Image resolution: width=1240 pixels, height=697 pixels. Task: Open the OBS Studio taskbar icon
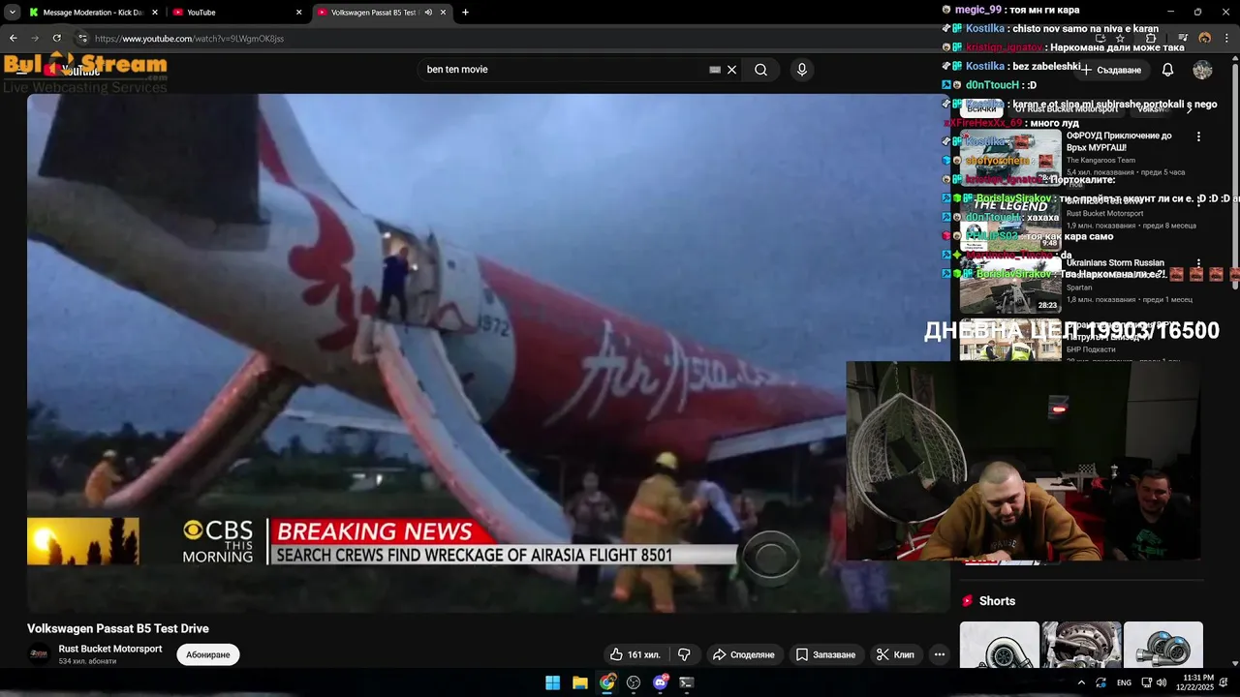coord(634,682)
